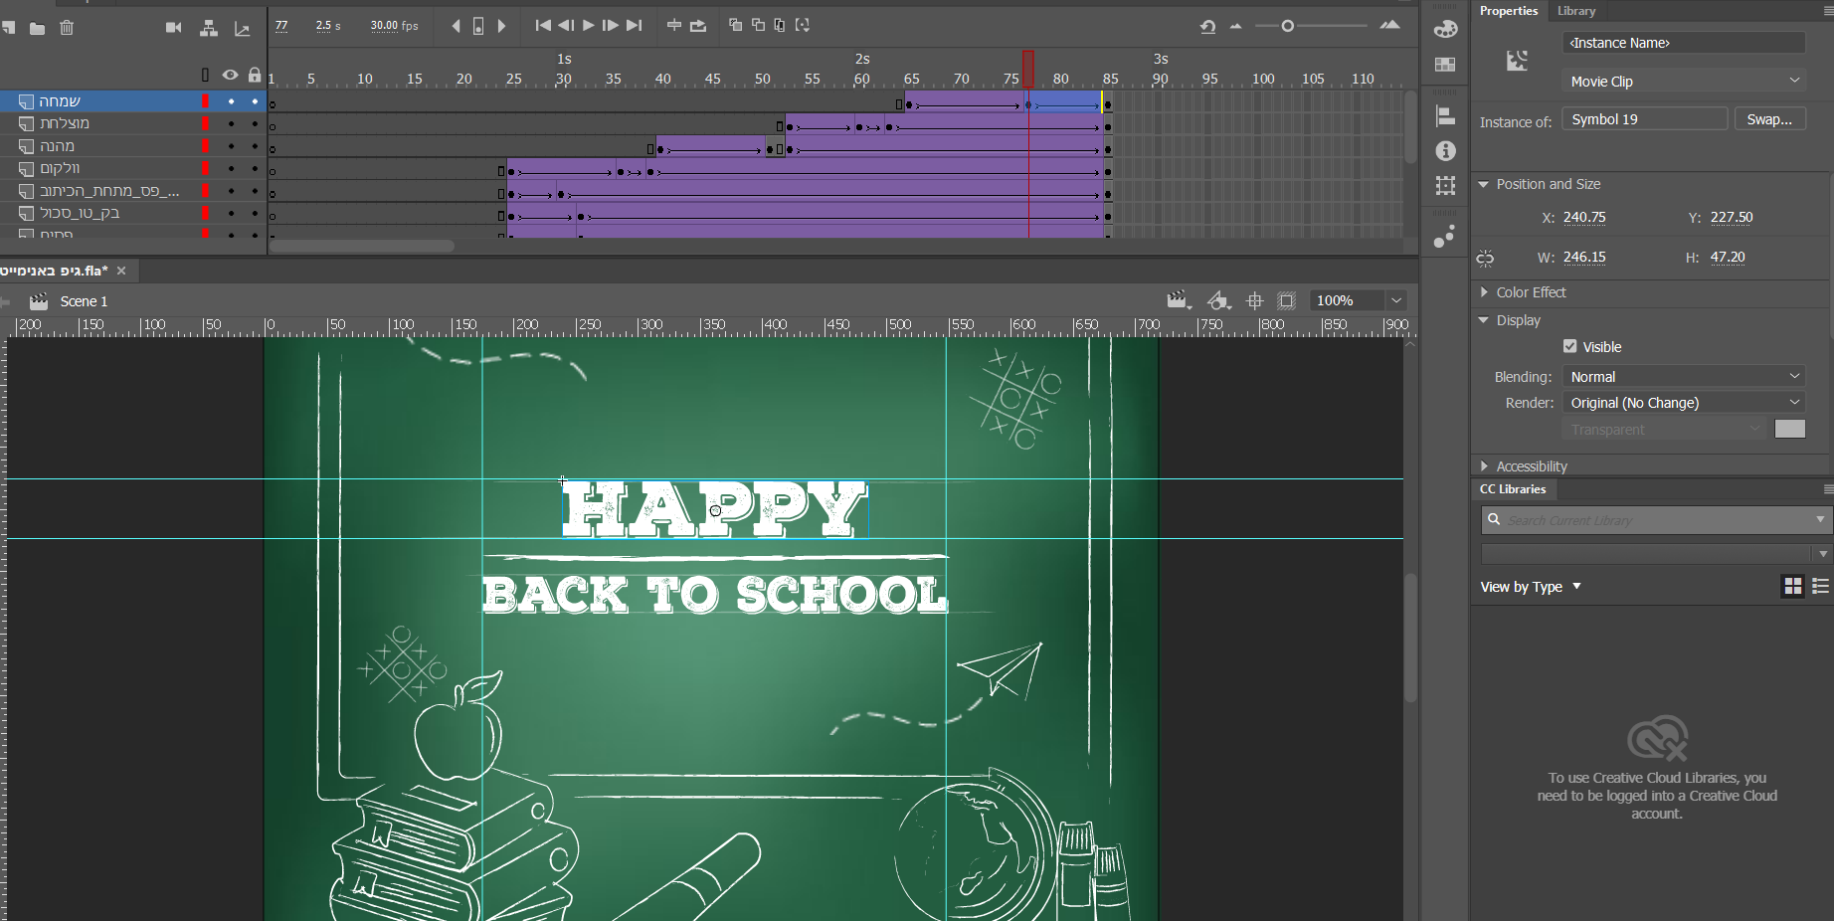Click the Swap... button
Viewport: 1834px width, 921px height.
1769,119
